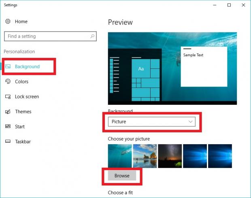This screenshot has width=251, height=198.
Task: Choose the underwater swimmer picture thumbnail
Action: 119,156
